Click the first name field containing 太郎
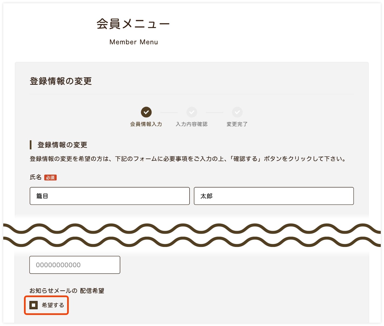The height and width of the screenshot is (326, 384). coord(274,196)
